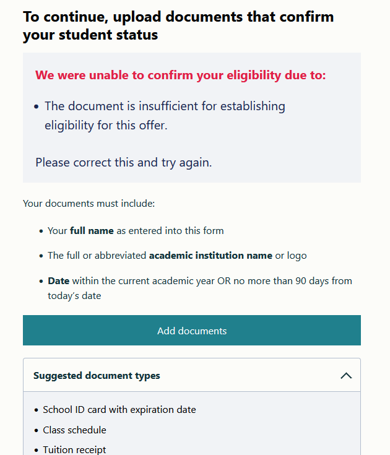Click the insufficient document error message
The width and height of the screenshot is (390, 455).
(x=165, y=106)
